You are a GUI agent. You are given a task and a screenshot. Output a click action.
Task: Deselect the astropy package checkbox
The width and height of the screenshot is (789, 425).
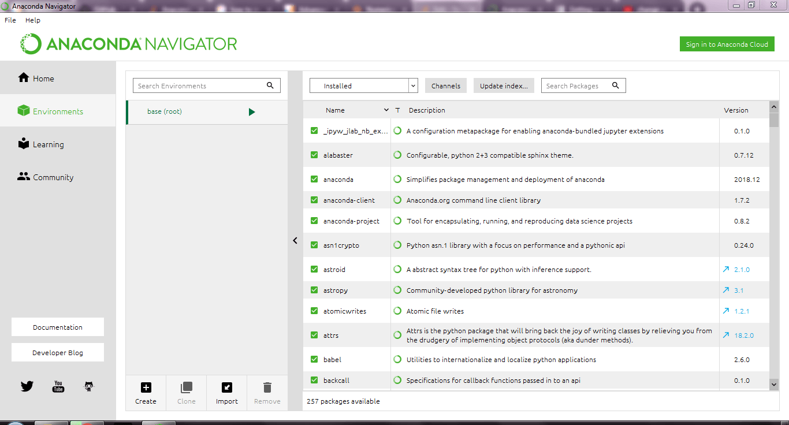314,290
